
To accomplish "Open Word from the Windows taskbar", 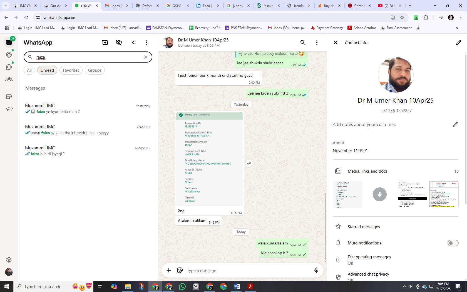I will click(x=237, y=286).
